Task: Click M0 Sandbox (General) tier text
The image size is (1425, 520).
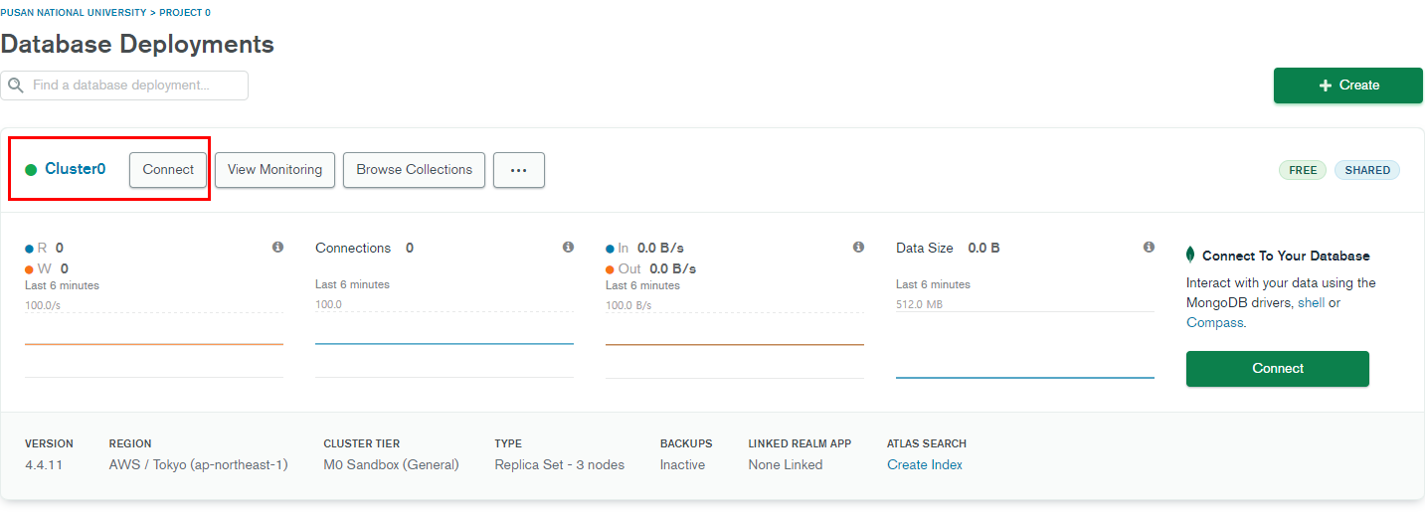Action: [x=391, y=464]
